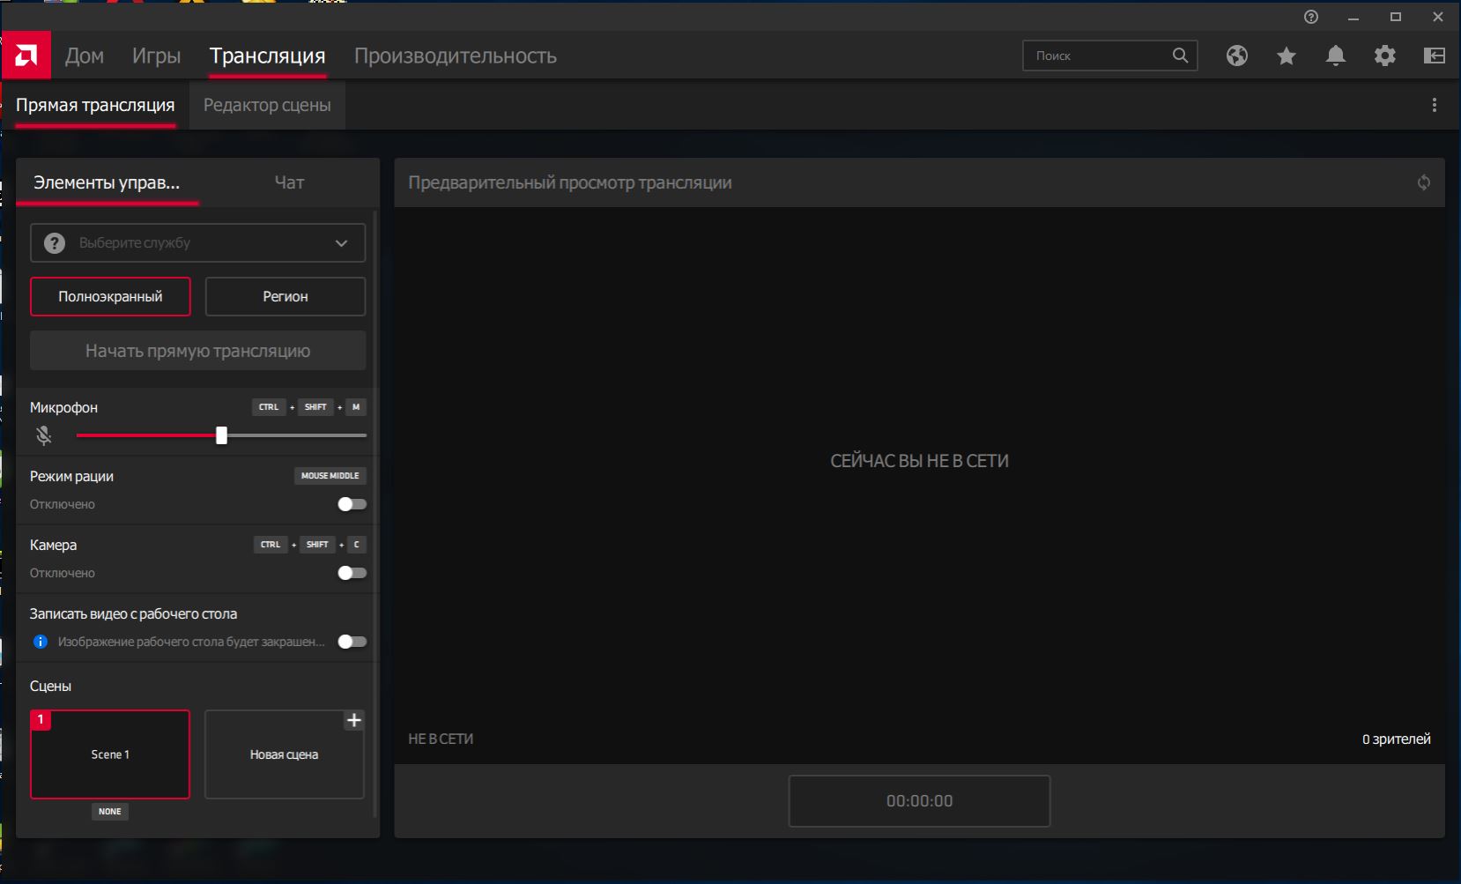This screenshot has width=1461, height=884.
Task: Open the Производительность menu
Action: click(456, 56)
